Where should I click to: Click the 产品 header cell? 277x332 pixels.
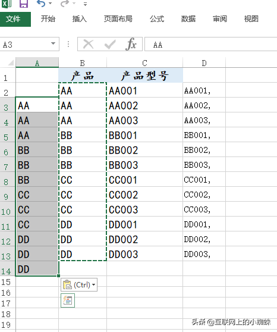pos(83,76)
